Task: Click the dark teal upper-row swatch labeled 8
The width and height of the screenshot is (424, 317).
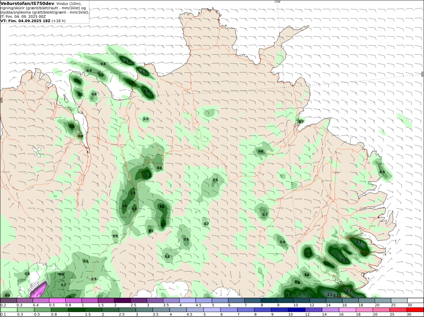Action: click(x=269, y=300)
